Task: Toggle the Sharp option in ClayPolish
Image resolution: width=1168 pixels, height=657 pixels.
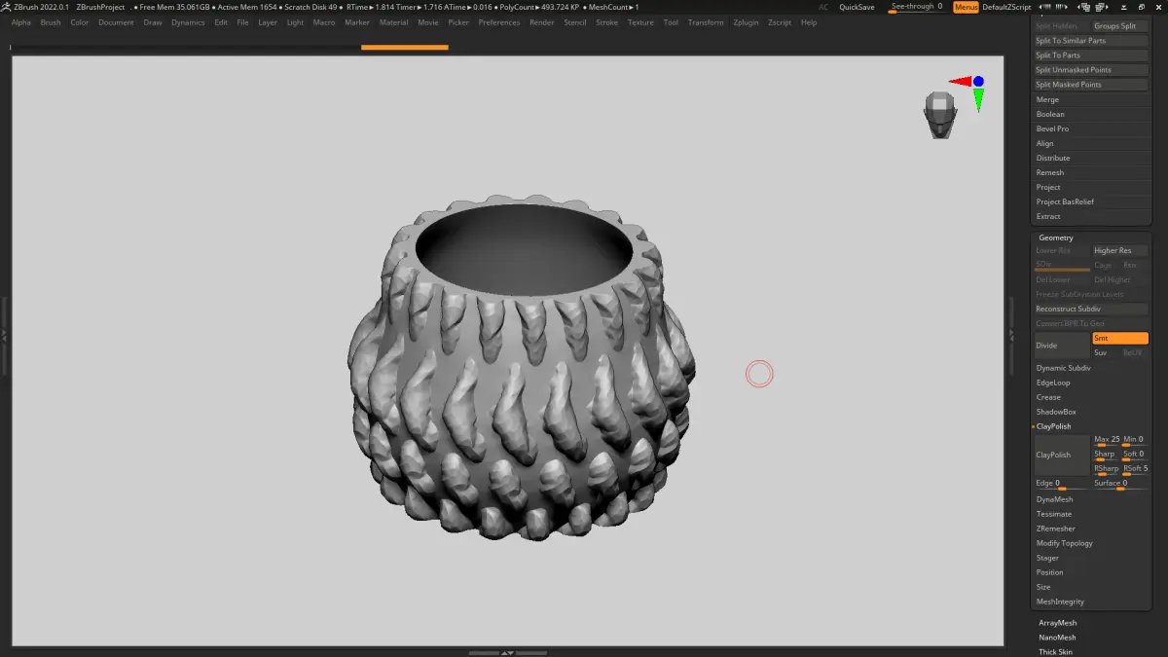Action: click(x=1106, y=455)
